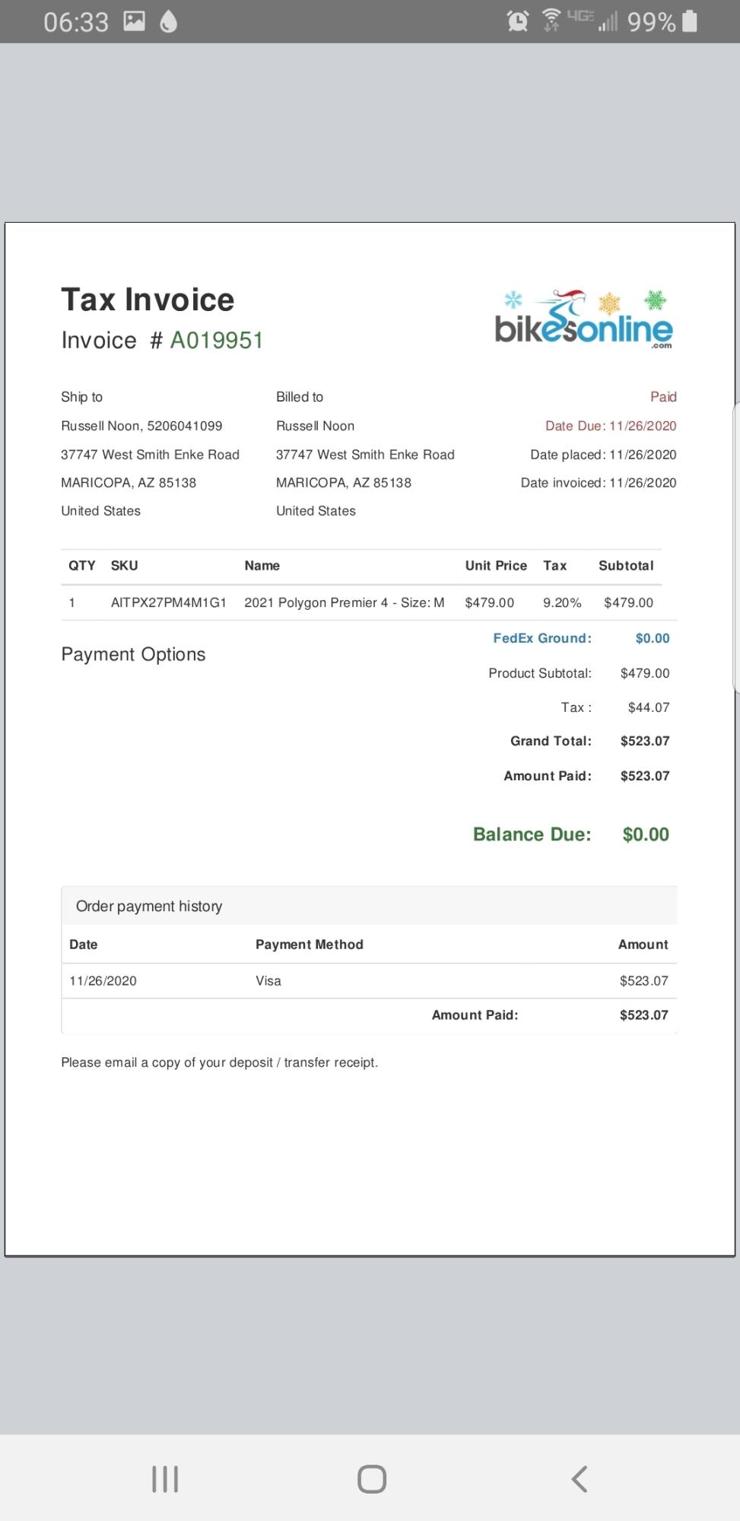The image size is (740, 1521).
Task: Select the FedEx Ground shipping label
Action: click(x=542, y=638)
